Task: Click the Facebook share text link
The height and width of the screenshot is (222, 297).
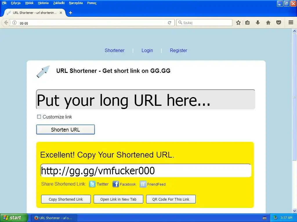Action: coord(128,184)
